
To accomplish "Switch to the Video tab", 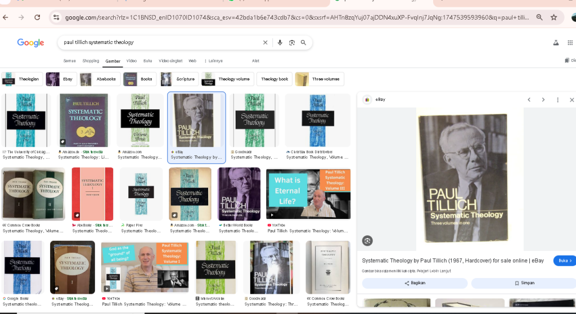I will (x=132, y=61).
